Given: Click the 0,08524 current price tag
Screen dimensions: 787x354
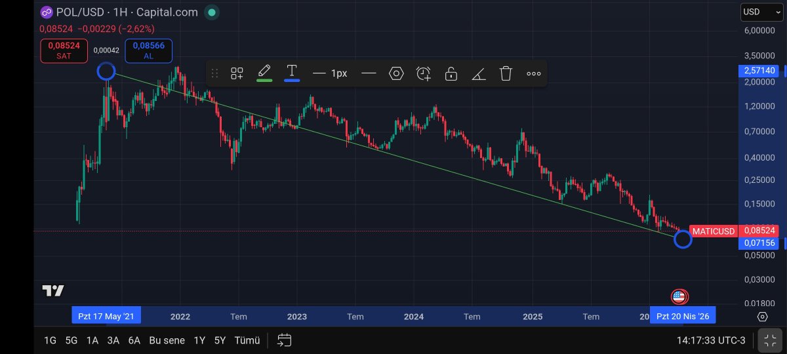Looking at the screenshot, I should pyautogui.click(x=759, y=231).
